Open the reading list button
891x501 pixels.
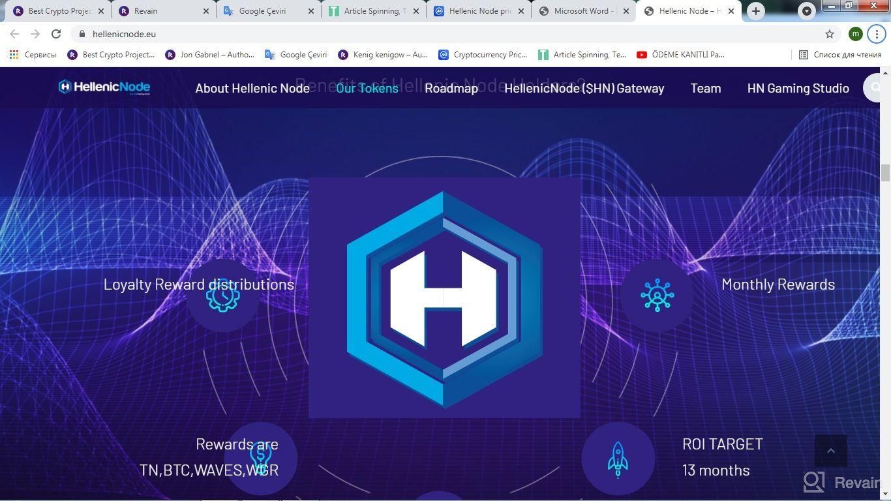point(840,55)
